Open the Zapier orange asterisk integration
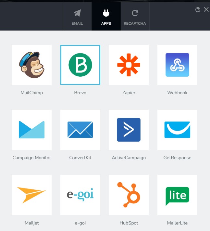210x231 pixels. coord(129,65)
